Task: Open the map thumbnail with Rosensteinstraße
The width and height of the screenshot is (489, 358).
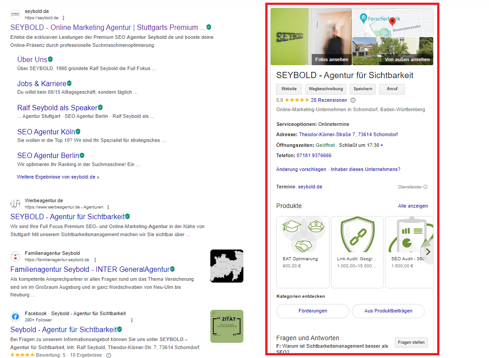Action: point(393,22)
